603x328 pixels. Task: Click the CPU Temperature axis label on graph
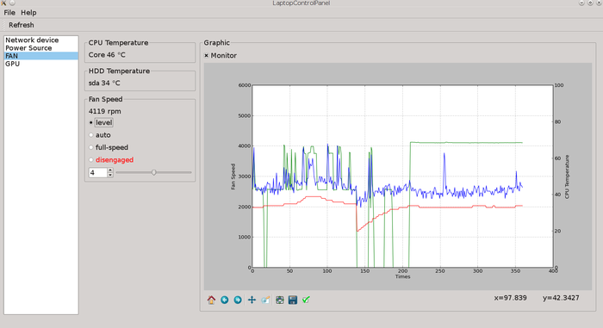(567, 176)
